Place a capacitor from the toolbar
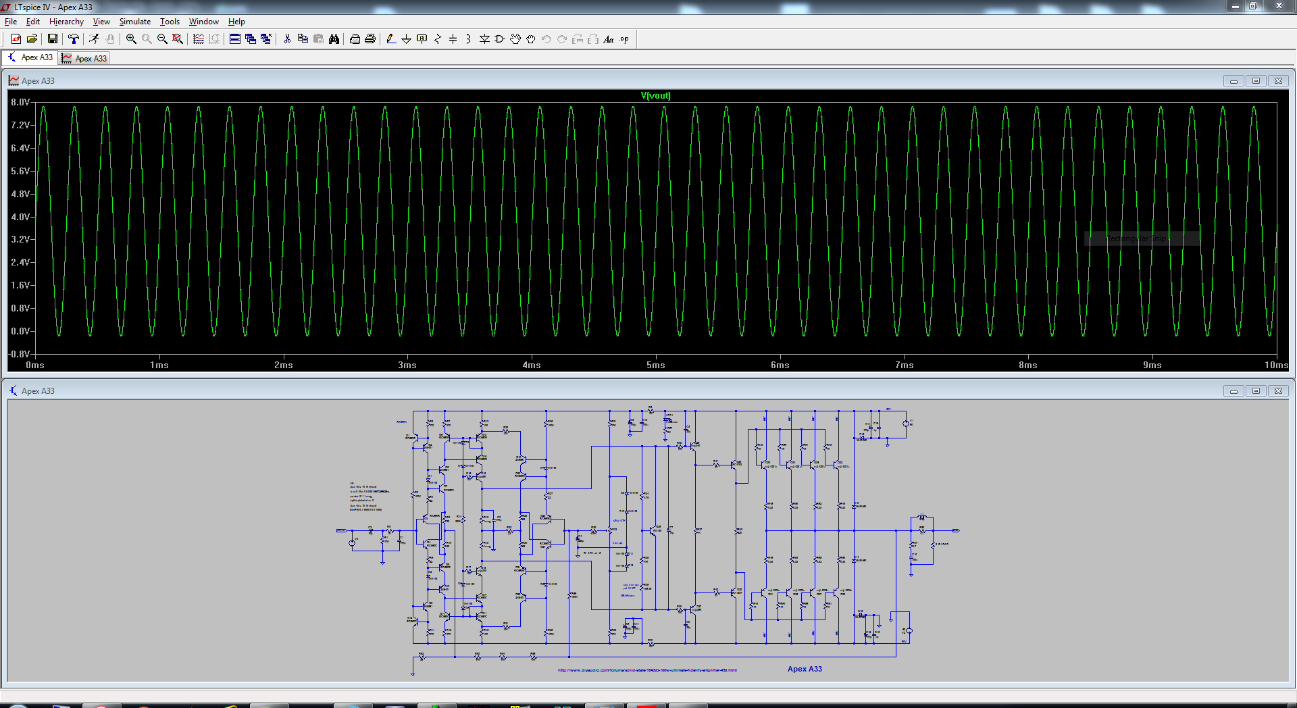This screenshot has height=708, width=1297. tap(453, 39)
